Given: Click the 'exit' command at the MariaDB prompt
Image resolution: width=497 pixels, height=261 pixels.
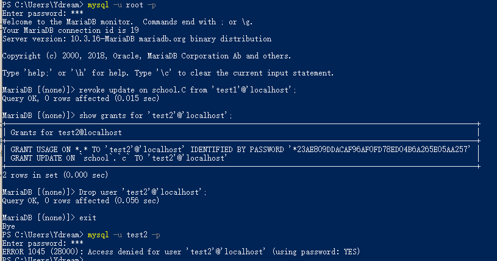Looking at the screenshot, I should pyautogui.click(x=87, y=218).
